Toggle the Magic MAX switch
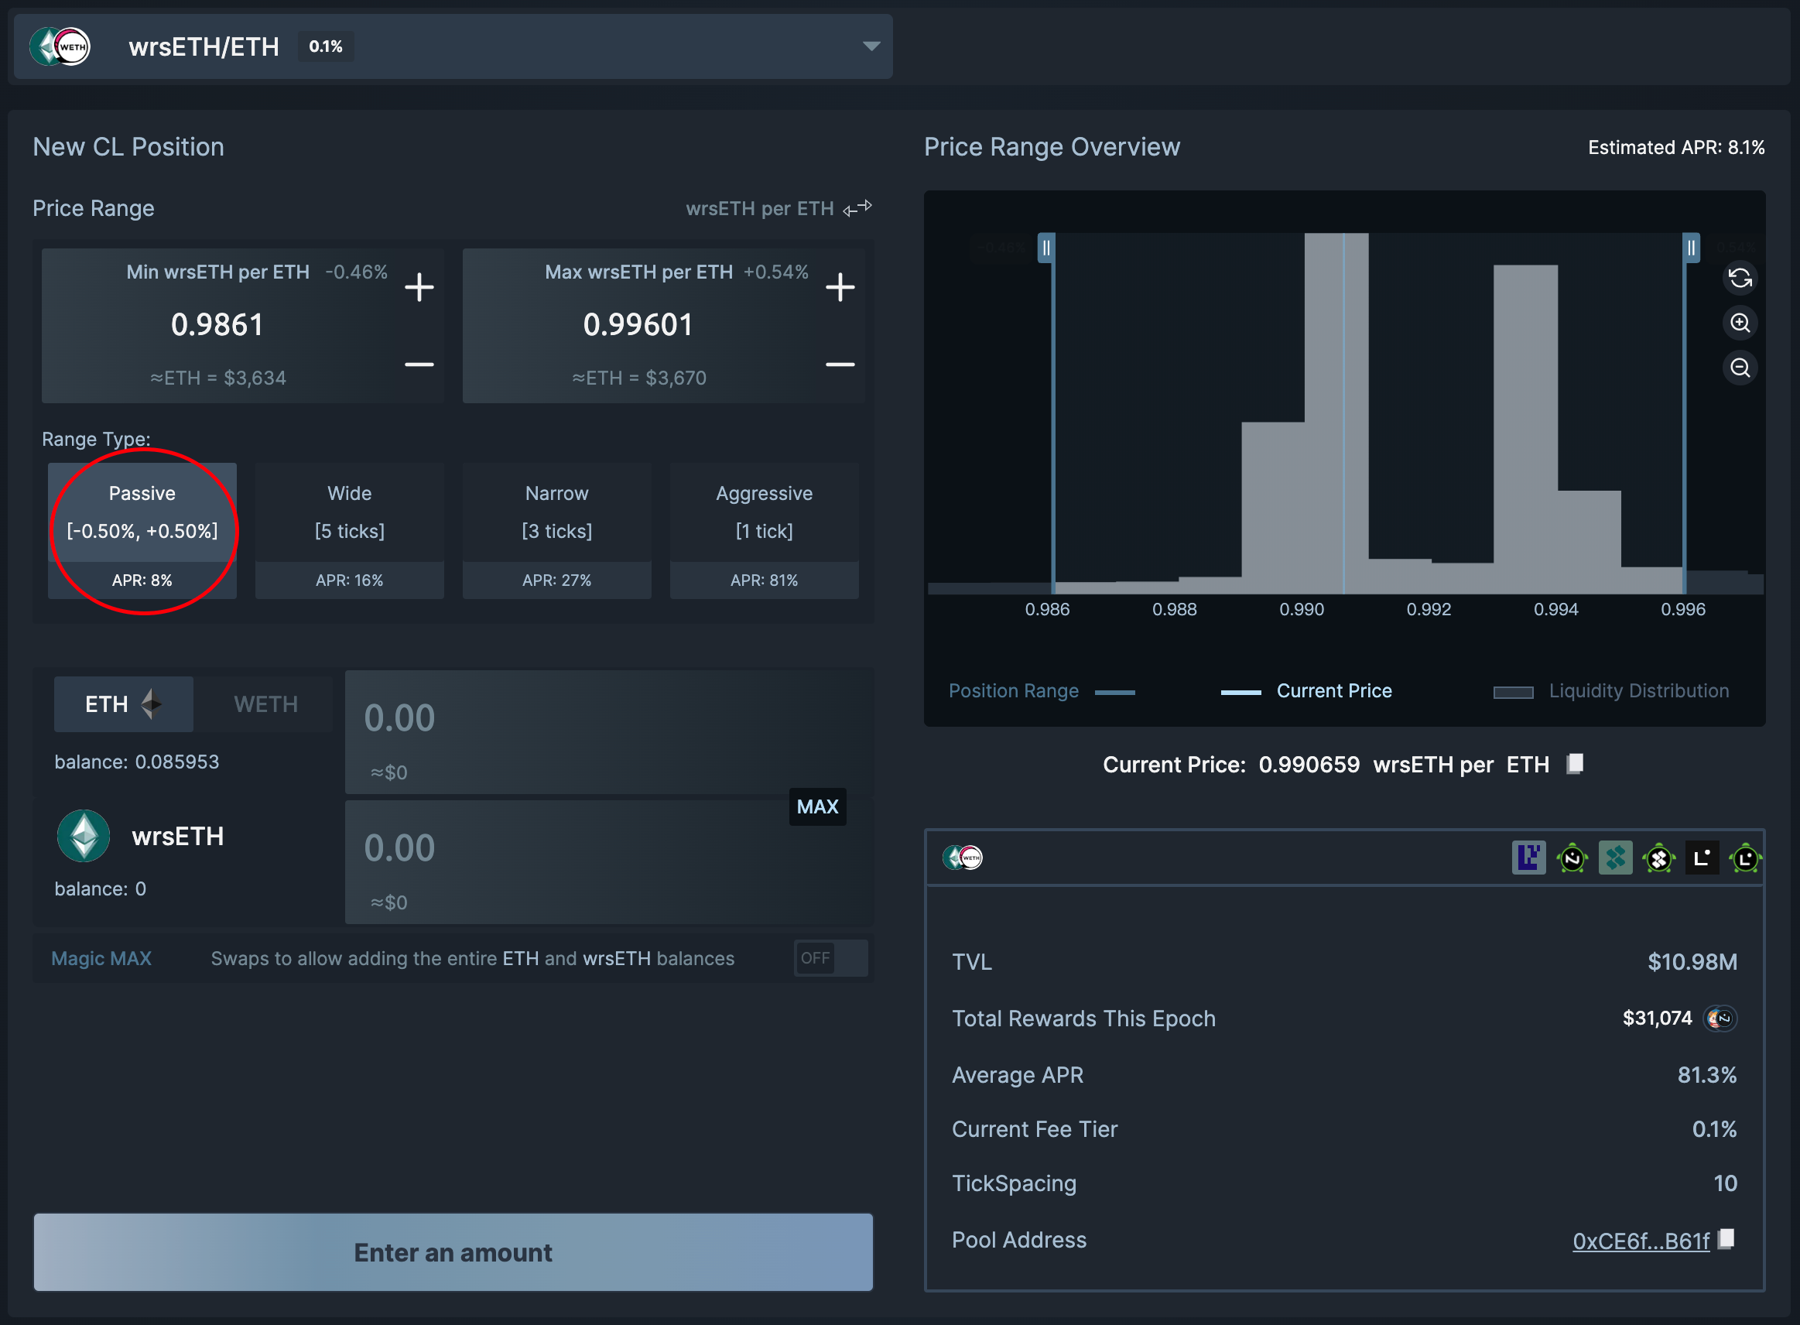1800x1325 pixels. pos(830,957)
